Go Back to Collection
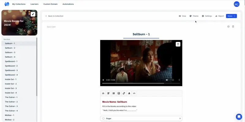The height and width of the screenshot is (122, 245). (54, 16)
